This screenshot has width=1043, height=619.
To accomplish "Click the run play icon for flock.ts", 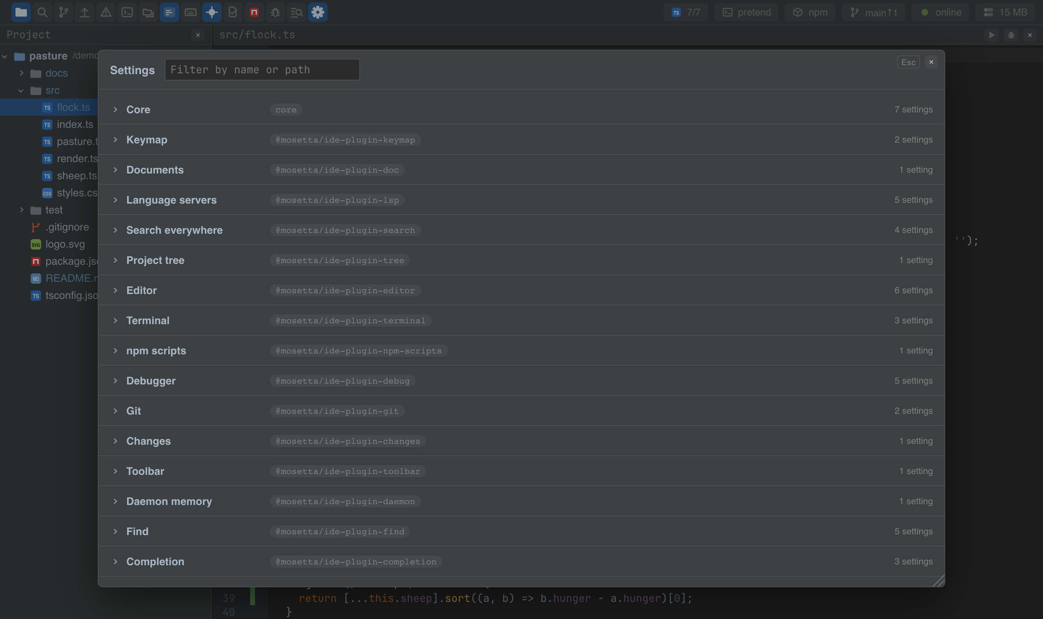I will [992, 35].
